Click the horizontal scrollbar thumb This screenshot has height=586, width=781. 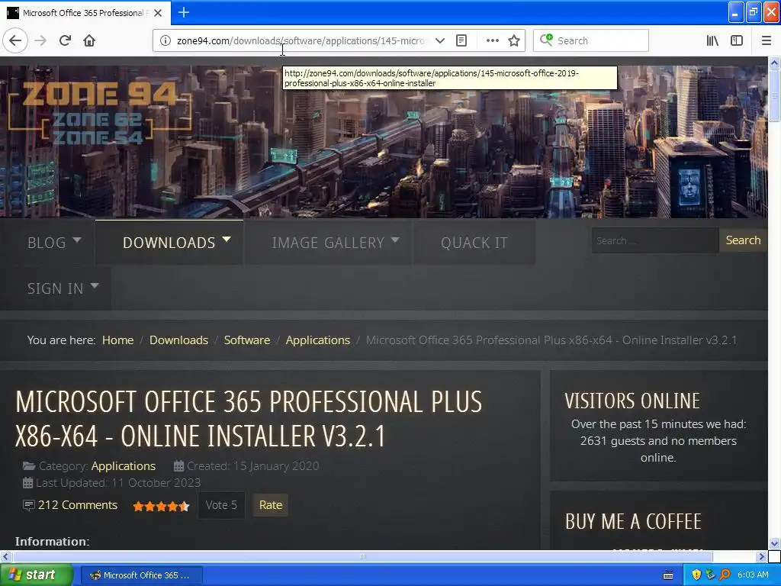tap(362, 556)
